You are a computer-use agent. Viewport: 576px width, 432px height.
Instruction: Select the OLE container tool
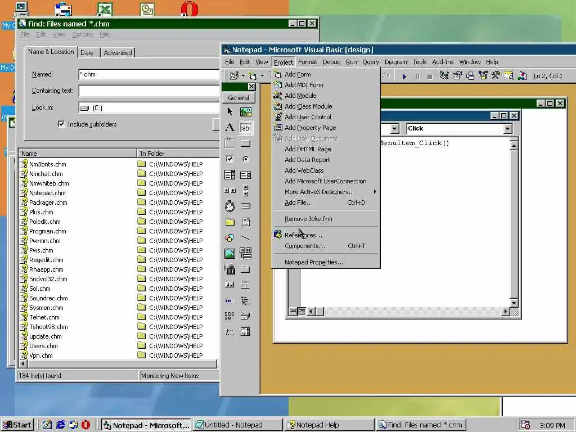[x=230, y=269]
